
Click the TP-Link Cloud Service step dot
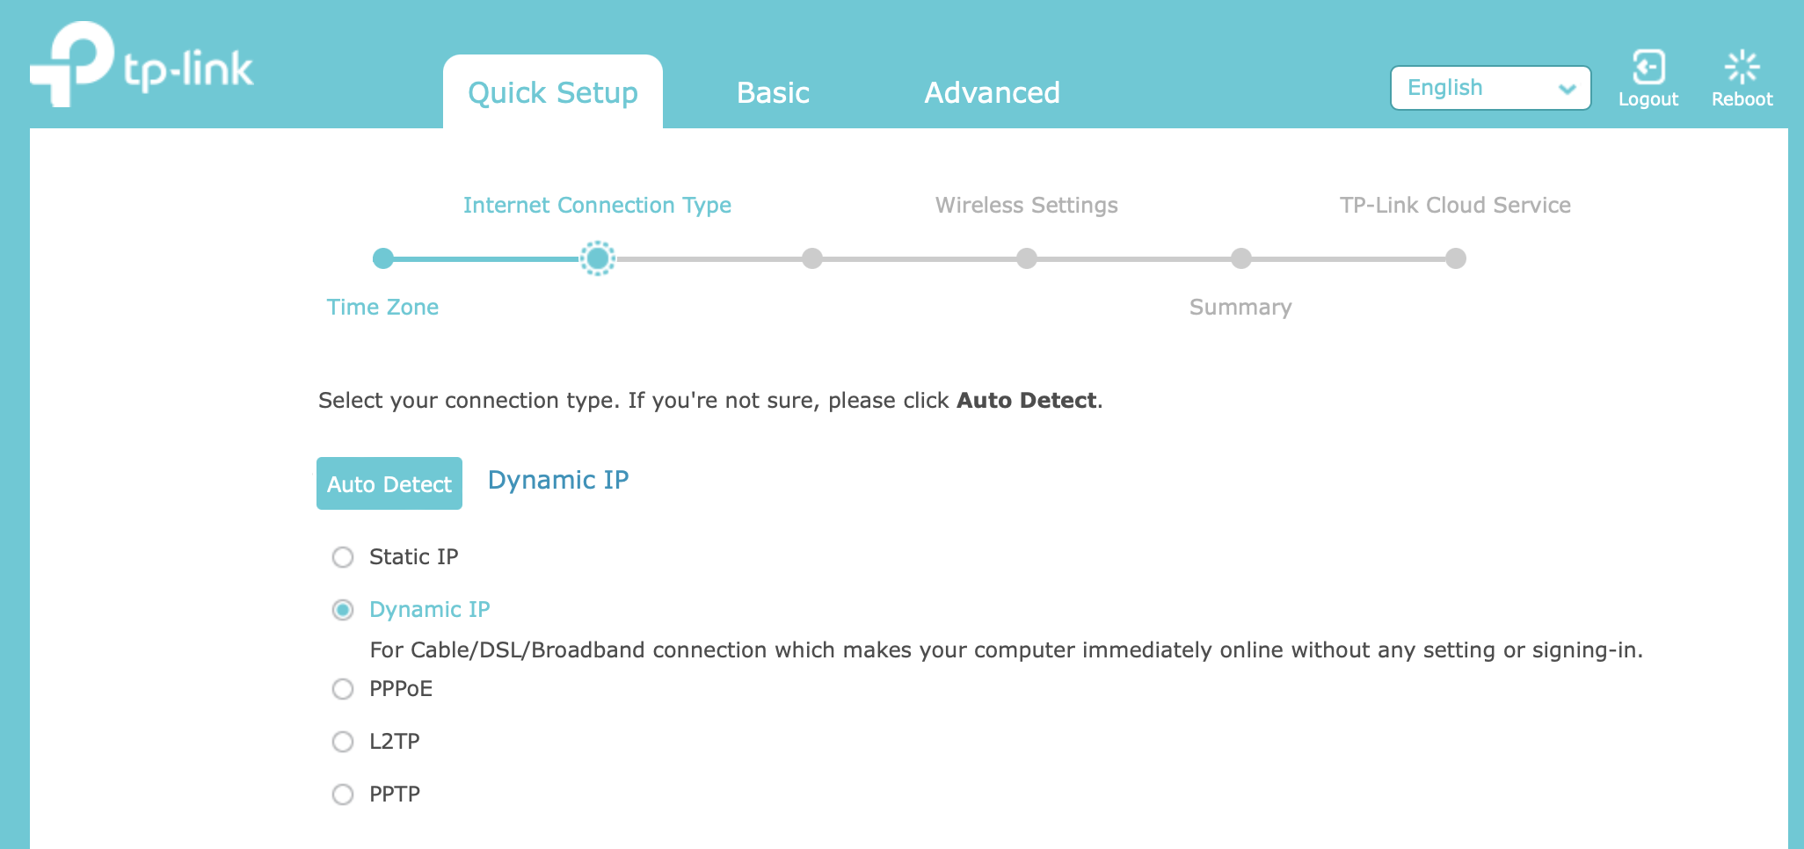click(1456, 258)
